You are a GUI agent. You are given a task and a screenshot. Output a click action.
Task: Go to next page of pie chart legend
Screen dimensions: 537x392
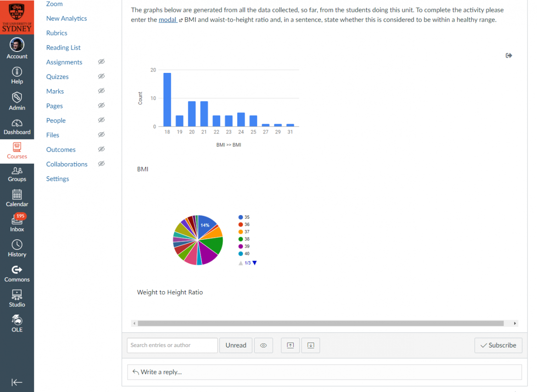tap(255, 263)
